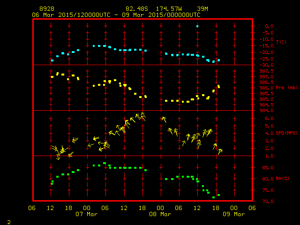300x225 pixels.
Task: Click the 987.0 pressure tick label
Action: [x=267, y=77]
